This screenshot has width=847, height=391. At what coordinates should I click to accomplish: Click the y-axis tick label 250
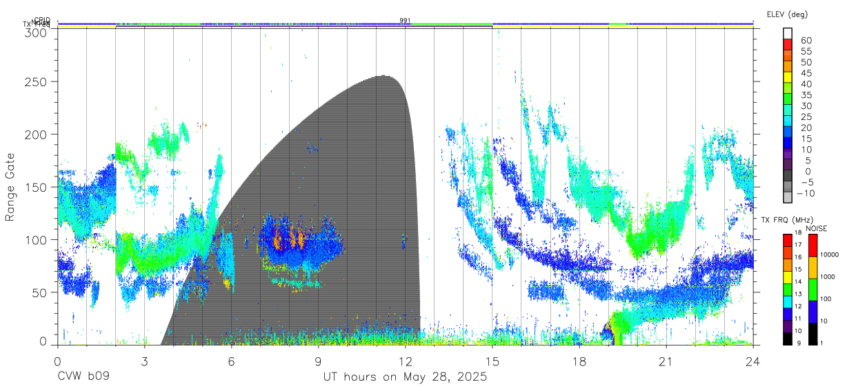pos(36,81)
